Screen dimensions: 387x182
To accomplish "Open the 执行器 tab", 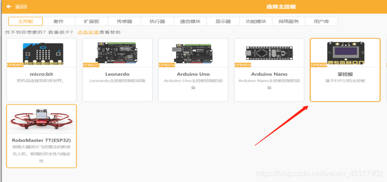I will pyautogui.click(x=157, y=21).
